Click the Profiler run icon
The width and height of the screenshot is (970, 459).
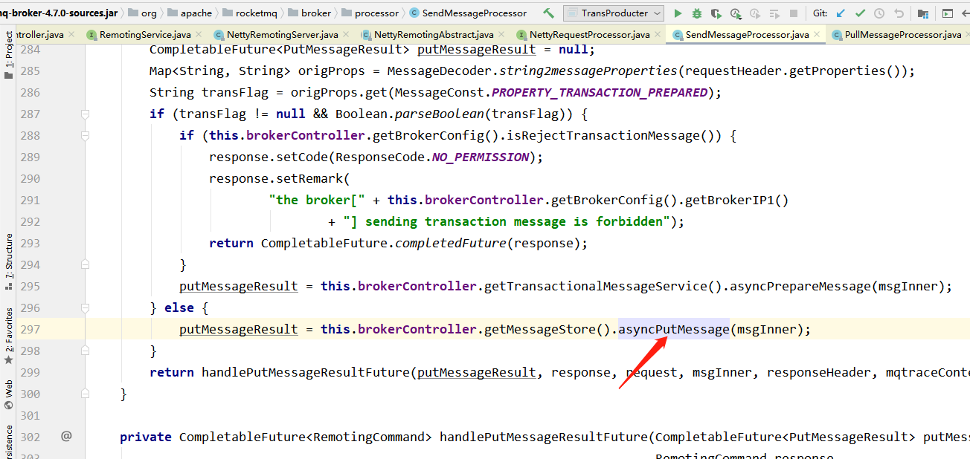tap(736, 13)
